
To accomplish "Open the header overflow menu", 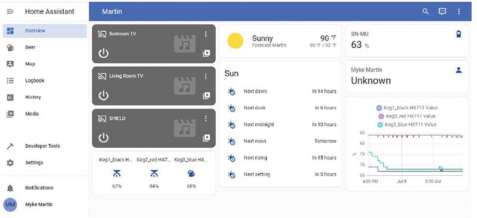I will (459, 11).
